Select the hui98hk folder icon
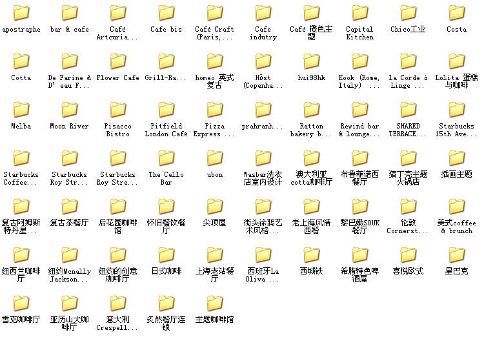 click(312, 61)
